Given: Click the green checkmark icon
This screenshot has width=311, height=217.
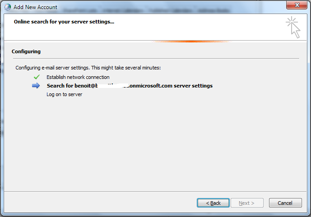Looking at the screenshot, I should 37,77.
